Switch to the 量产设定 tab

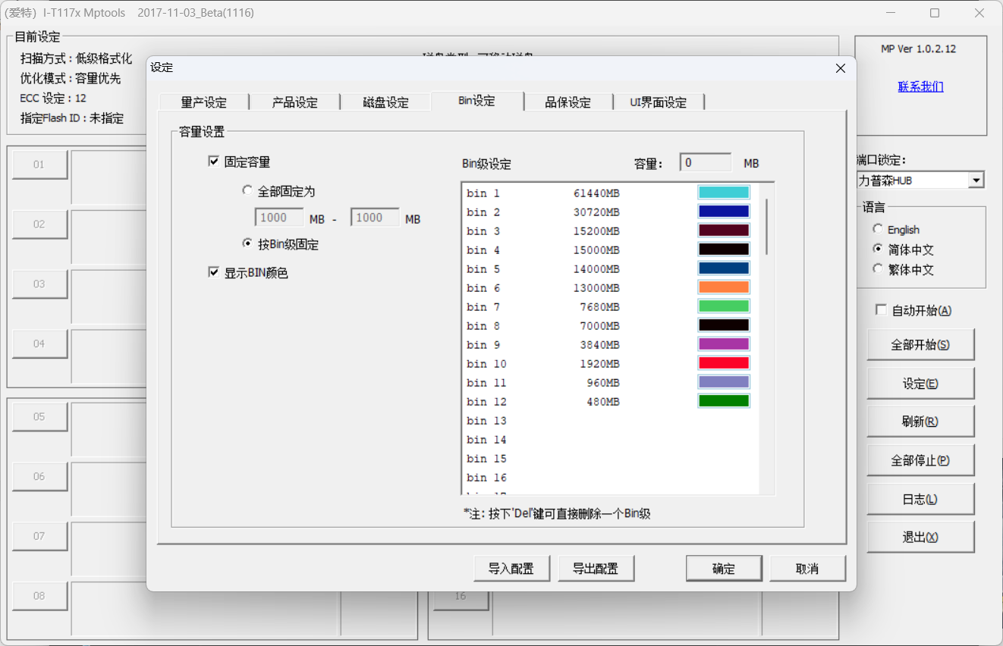203,102
